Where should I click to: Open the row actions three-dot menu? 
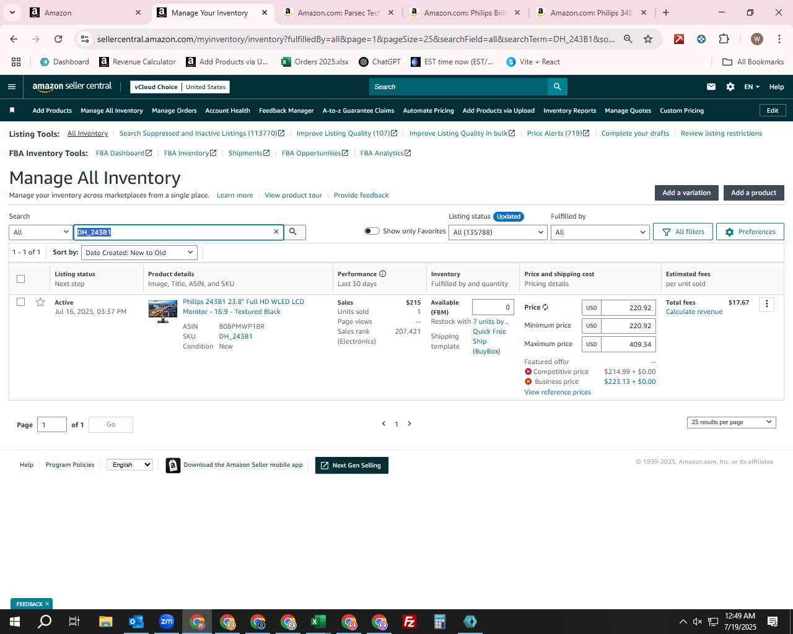coord(766,304)
